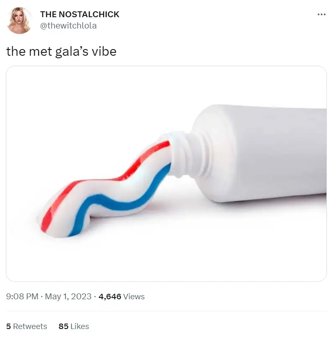View the 4,646 Views count
Image resolution: width=334 pixels, height=337 pixels.
(122, 296)
